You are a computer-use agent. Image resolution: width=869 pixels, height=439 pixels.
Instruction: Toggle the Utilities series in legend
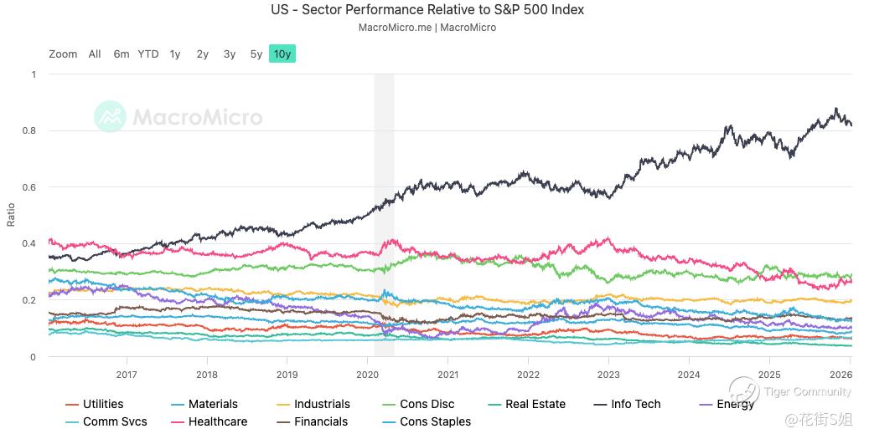click(102, 404)
